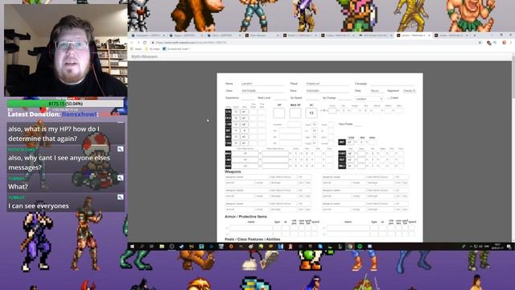This screenshot has height=290, width=515.
Task: Click the character Name field
Action: pyautogui.click(x=262, y=84)
